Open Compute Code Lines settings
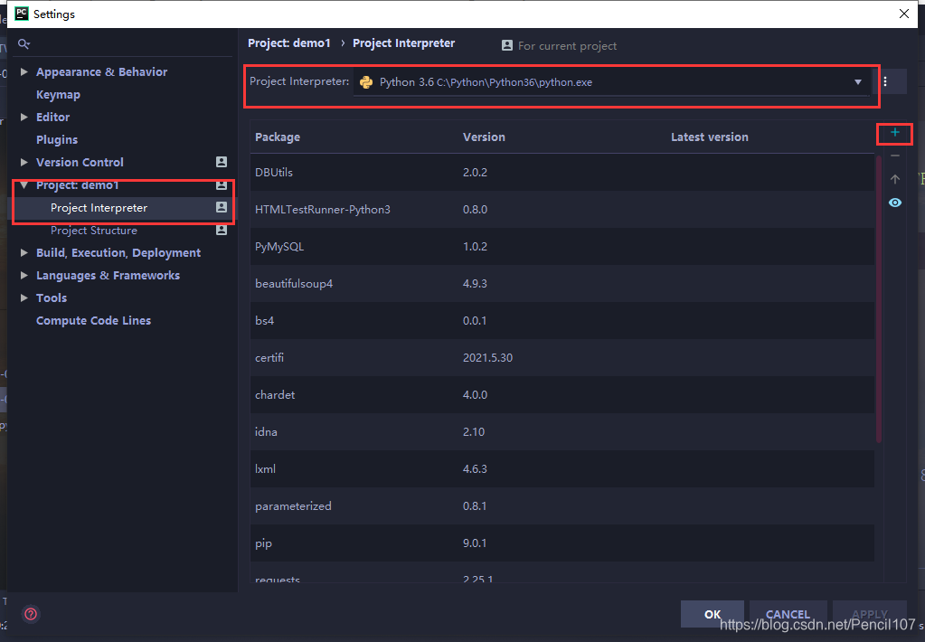 coord(93,320)
